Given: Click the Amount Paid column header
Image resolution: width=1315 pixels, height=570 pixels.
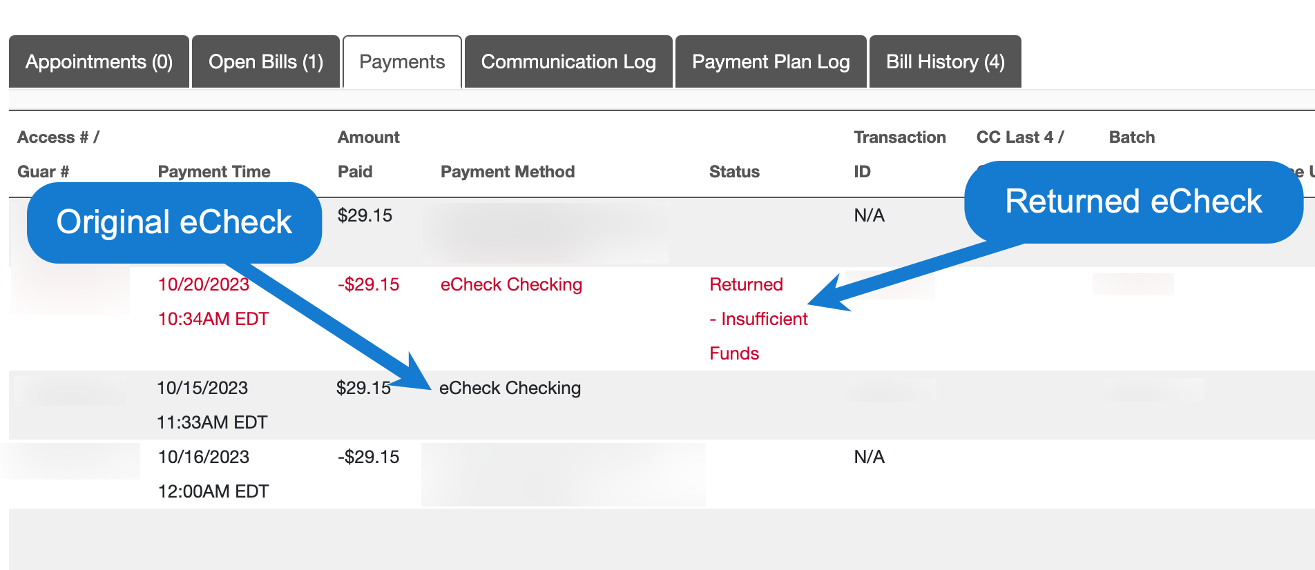Looking at the screenshot, I should [x=368, y=154].
